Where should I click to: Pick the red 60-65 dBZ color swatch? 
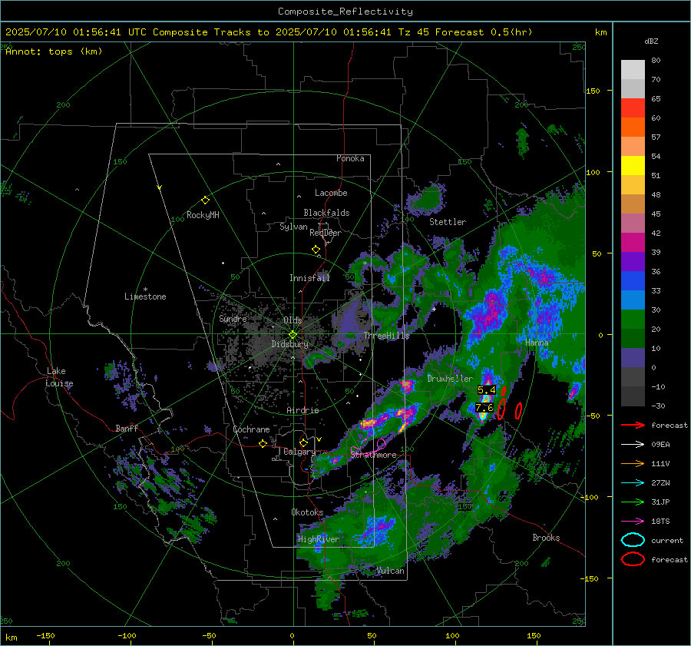pyautogui.click(x=633, y=108)
